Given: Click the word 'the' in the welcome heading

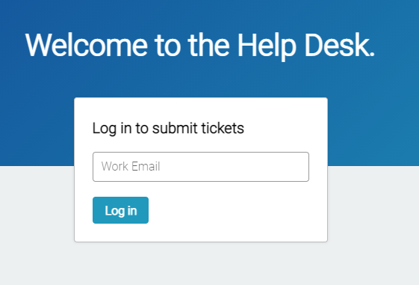Looking at the screenshot, I should pyautogui.click(x=208, y=45).
